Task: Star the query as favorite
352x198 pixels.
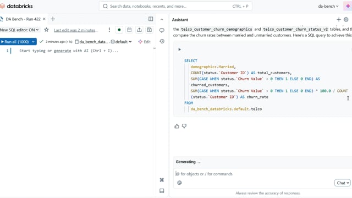Action: (46, 30)
